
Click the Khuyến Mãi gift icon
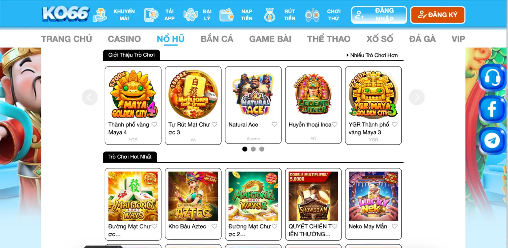100,15
